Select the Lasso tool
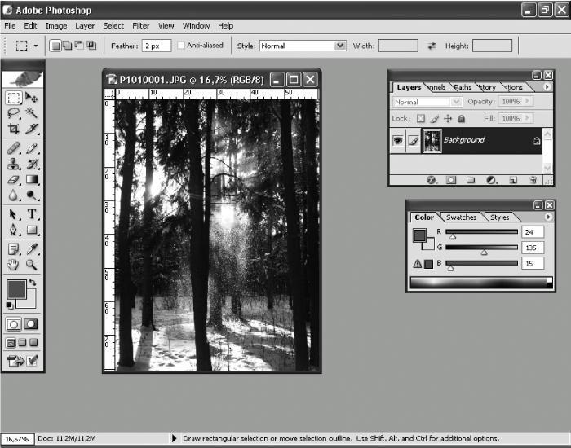 tap(14, 113)
